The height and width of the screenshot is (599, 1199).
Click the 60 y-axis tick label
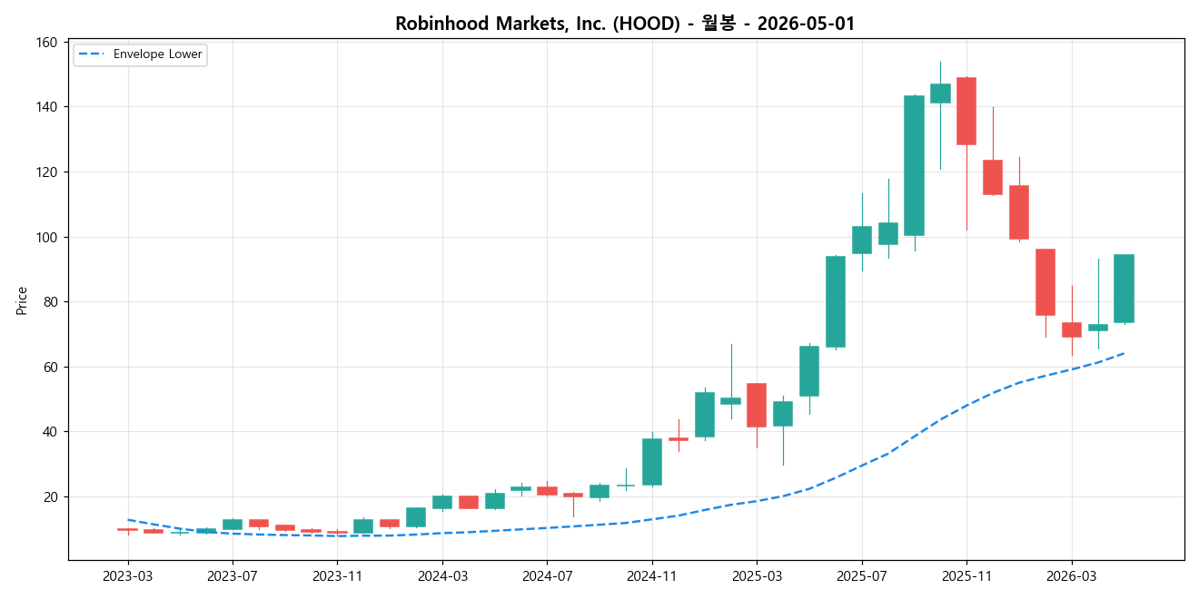click(x=51, y=368)
